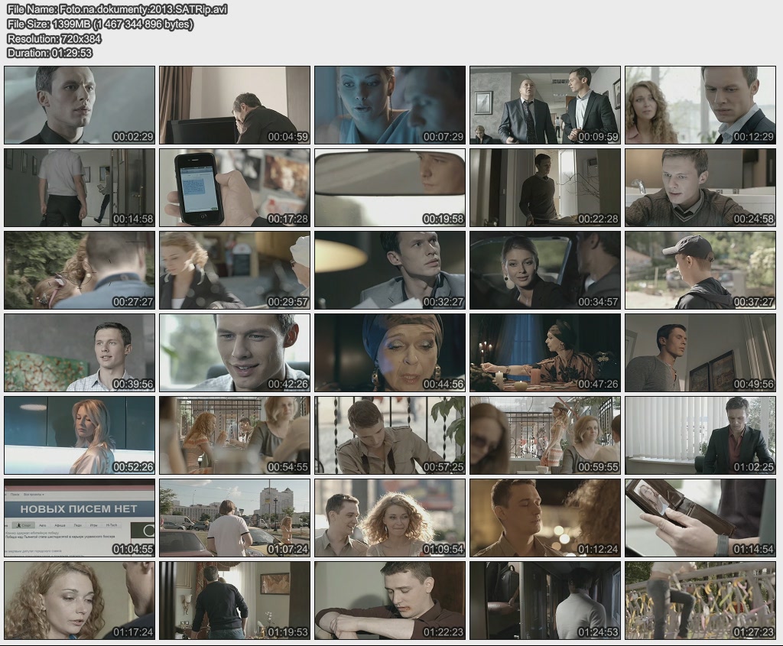
Task: Select the smartphone thumbnail at 00:17:28
Action: click(235, 187)
